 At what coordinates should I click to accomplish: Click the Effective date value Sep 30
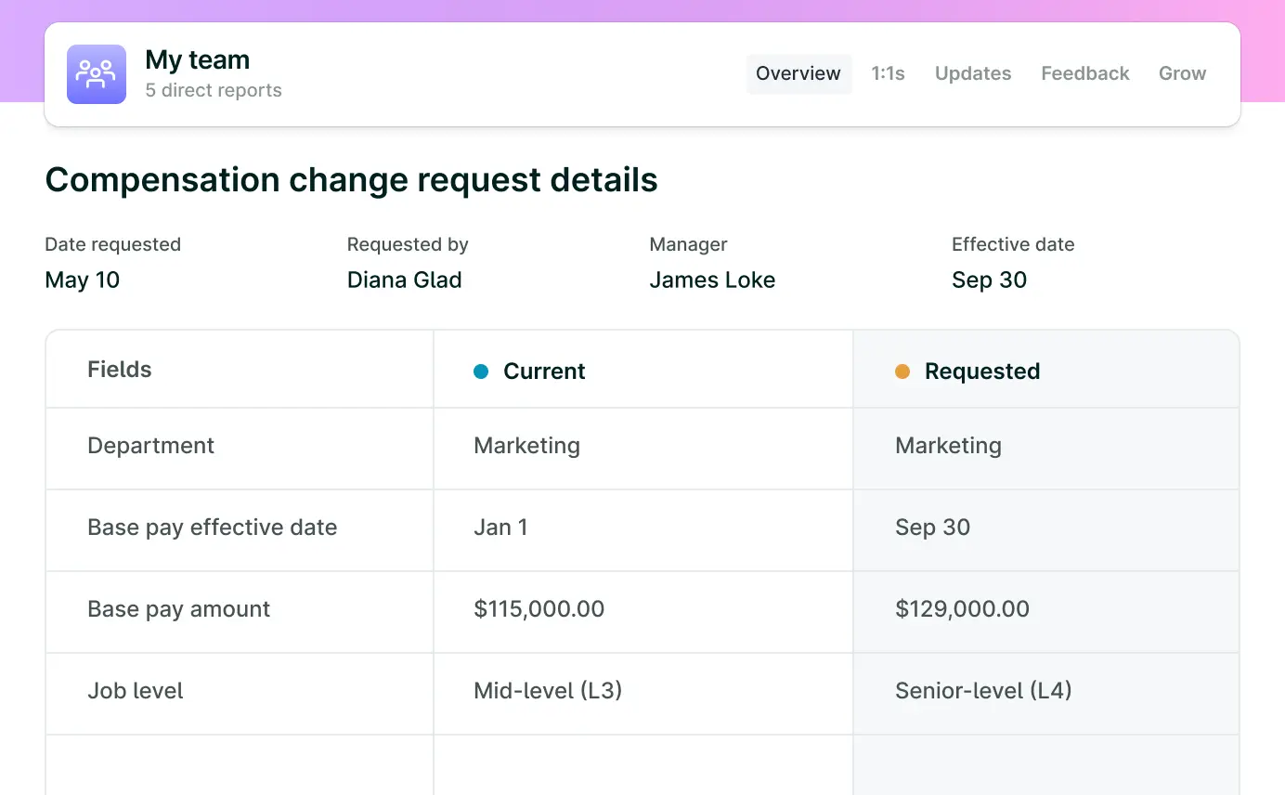click(x=989, y=280)
